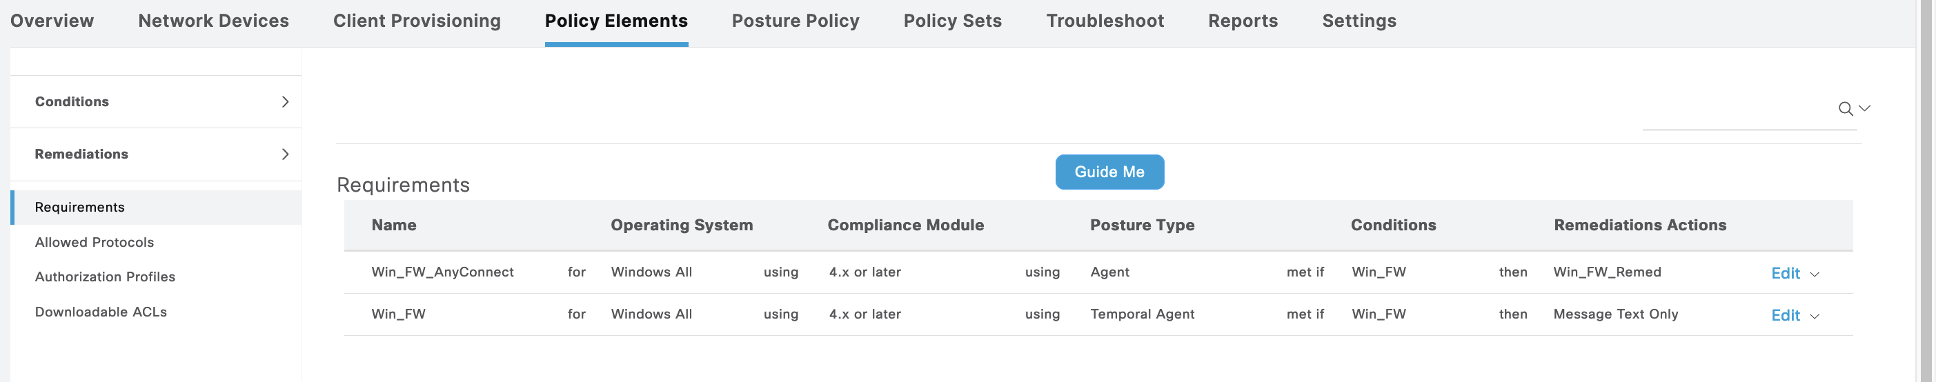This screenshot has width=1936, height=382.
Task: Open the Reports tab
Action: click(1243, 21)
